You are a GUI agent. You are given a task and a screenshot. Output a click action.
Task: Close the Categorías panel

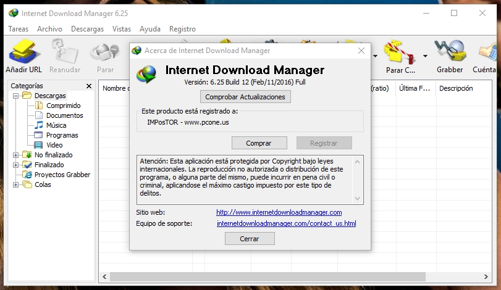pos(89,86)
